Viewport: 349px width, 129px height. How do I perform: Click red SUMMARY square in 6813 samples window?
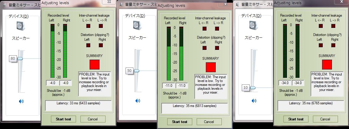[x=211, y=67]
